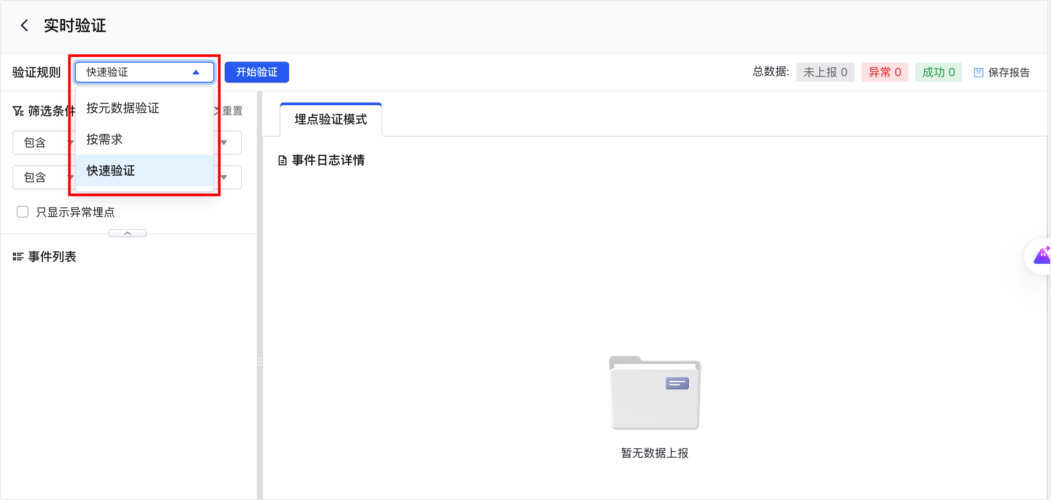Open the floating AI assistant icon

click(1042, 256)
